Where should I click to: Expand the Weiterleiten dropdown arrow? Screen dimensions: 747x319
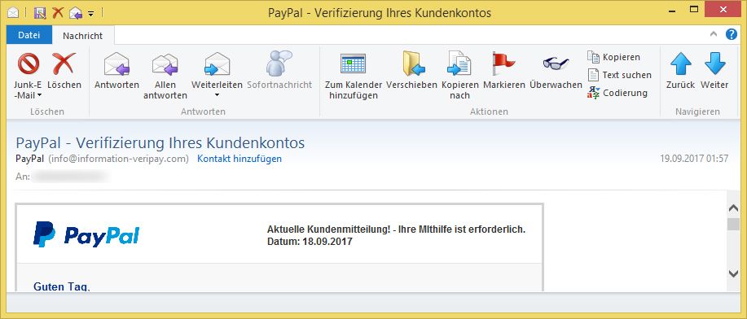pos(218,95)
